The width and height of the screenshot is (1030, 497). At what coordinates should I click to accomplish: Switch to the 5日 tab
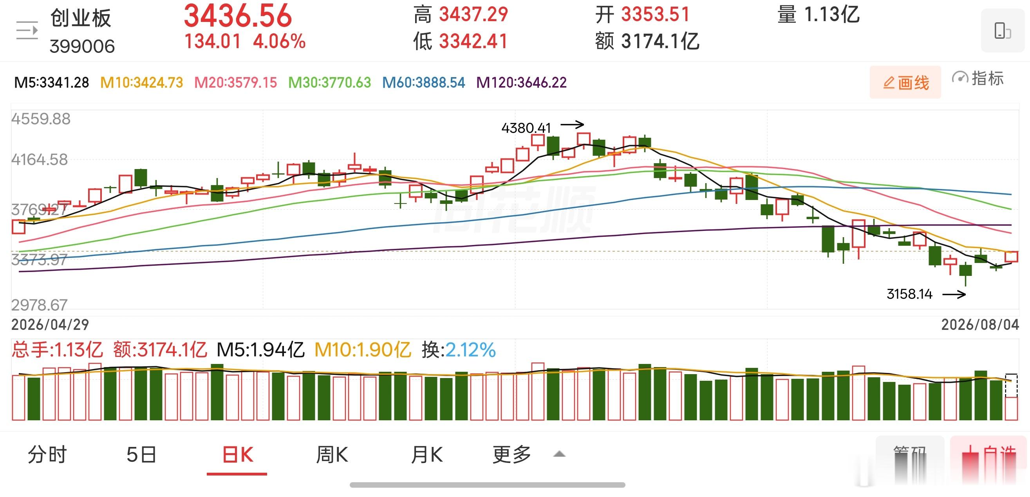click(x=141, y=455)
